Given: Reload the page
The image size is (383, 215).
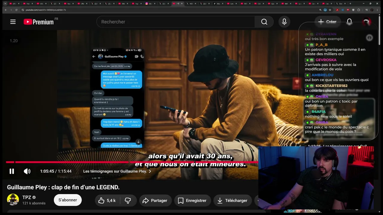Looking at the screenshot, I should click(16, 10).
